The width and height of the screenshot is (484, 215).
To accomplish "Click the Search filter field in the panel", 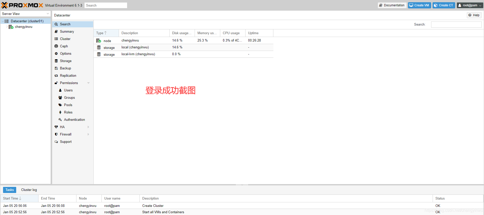I will (456, 25).
